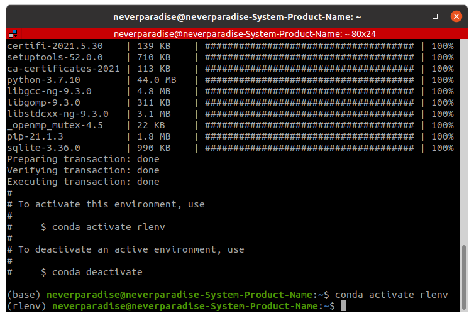This screenshot has height=318, width=474.
Task: Click the sqlite-3.36.0 progress bar
Action: (309, 148)
